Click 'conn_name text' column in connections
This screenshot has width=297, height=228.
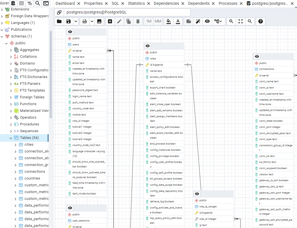[x=269, y=81]
